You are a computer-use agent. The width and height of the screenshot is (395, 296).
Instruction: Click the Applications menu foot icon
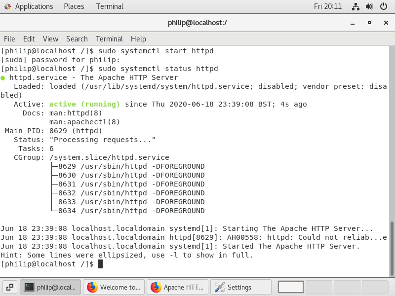point(7,6)
